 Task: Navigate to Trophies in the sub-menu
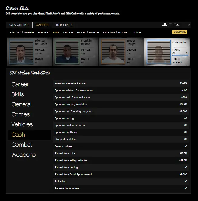tap(136, 32)
